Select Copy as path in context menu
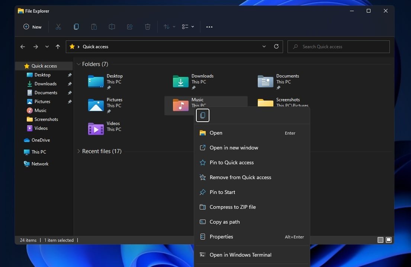Screen dimensions: 411x267 (224, 222)
